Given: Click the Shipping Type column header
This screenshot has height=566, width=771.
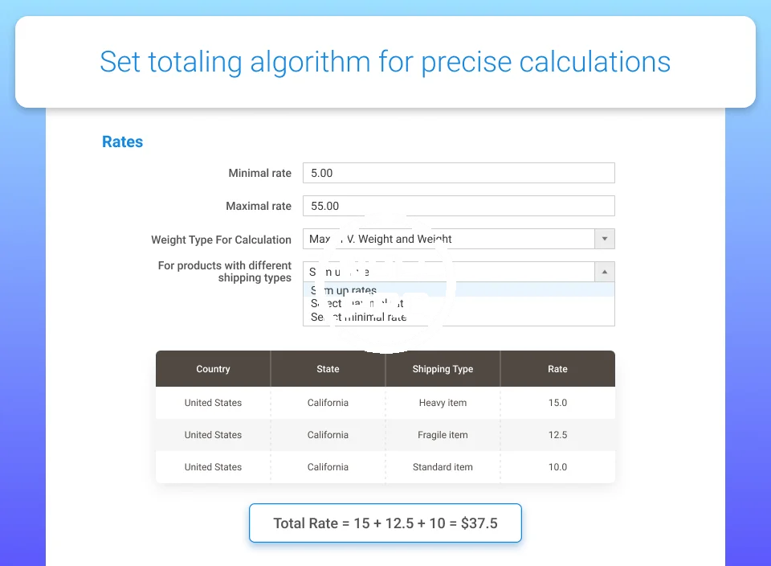Looking at the screenshot, I should click(x=443, y=369).
